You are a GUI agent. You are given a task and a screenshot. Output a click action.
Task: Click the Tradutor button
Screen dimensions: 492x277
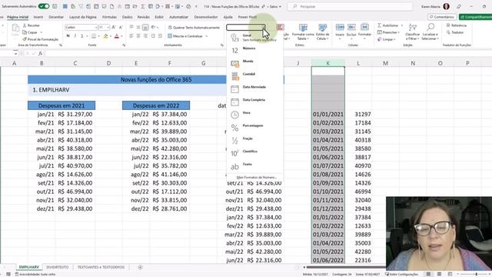pyautogui.click(x=455, y=32)
